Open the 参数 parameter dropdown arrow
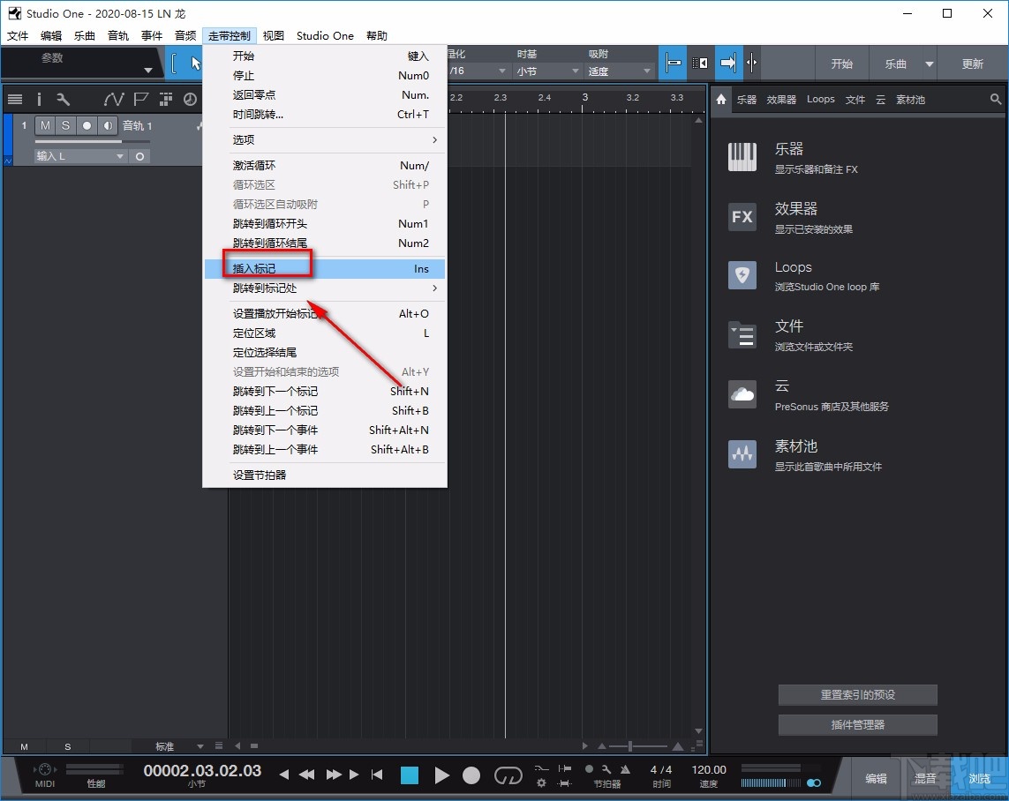1009x801 pixels. [x=148, y=70]
